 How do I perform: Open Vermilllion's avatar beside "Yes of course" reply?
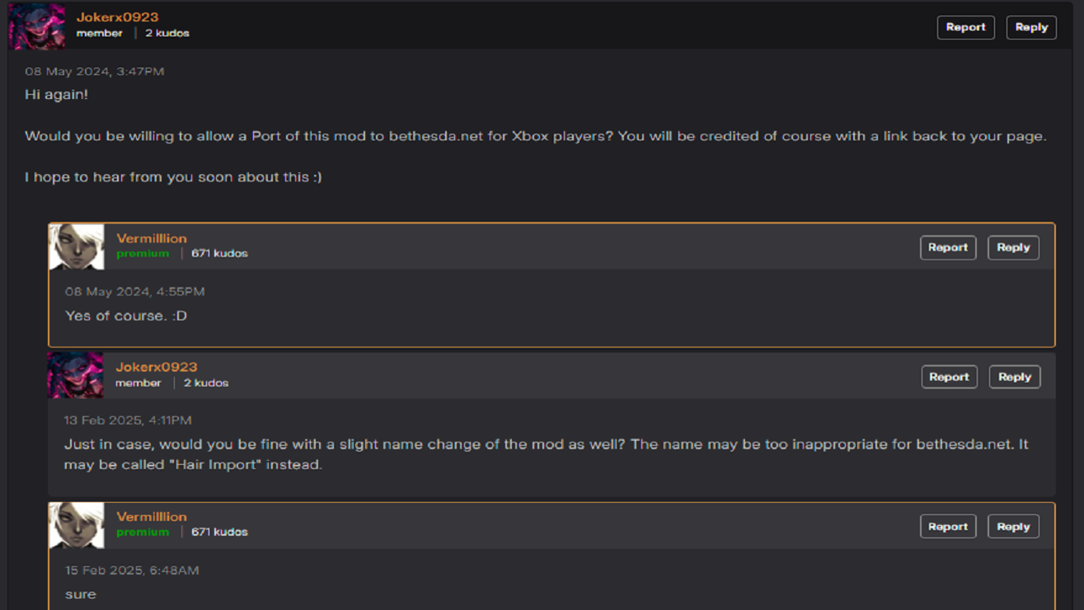[77, 246]
